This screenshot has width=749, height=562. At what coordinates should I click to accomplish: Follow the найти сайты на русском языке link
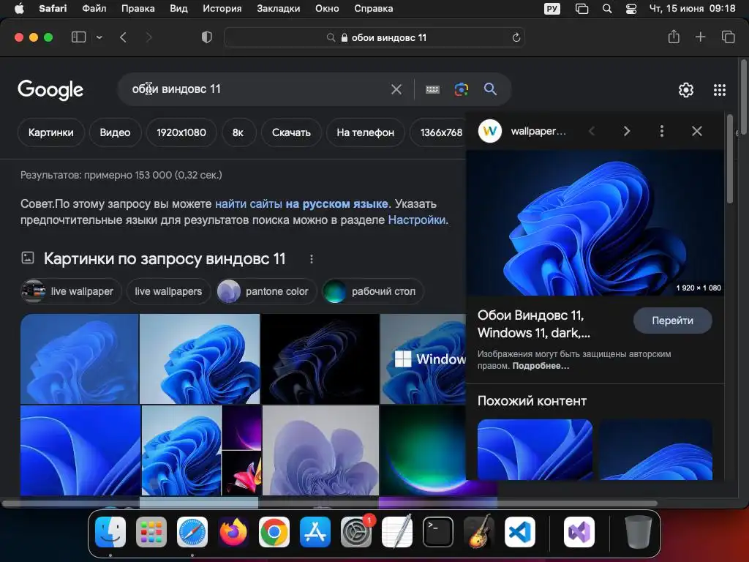coord(301,203)
